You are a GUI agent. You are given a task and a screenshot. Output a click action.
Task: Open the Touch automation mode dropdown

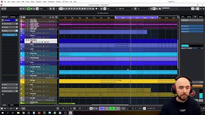pos(44,9)
